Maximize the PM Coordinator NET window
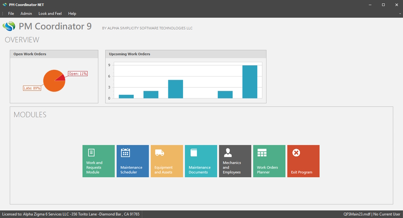 (383, 4)
